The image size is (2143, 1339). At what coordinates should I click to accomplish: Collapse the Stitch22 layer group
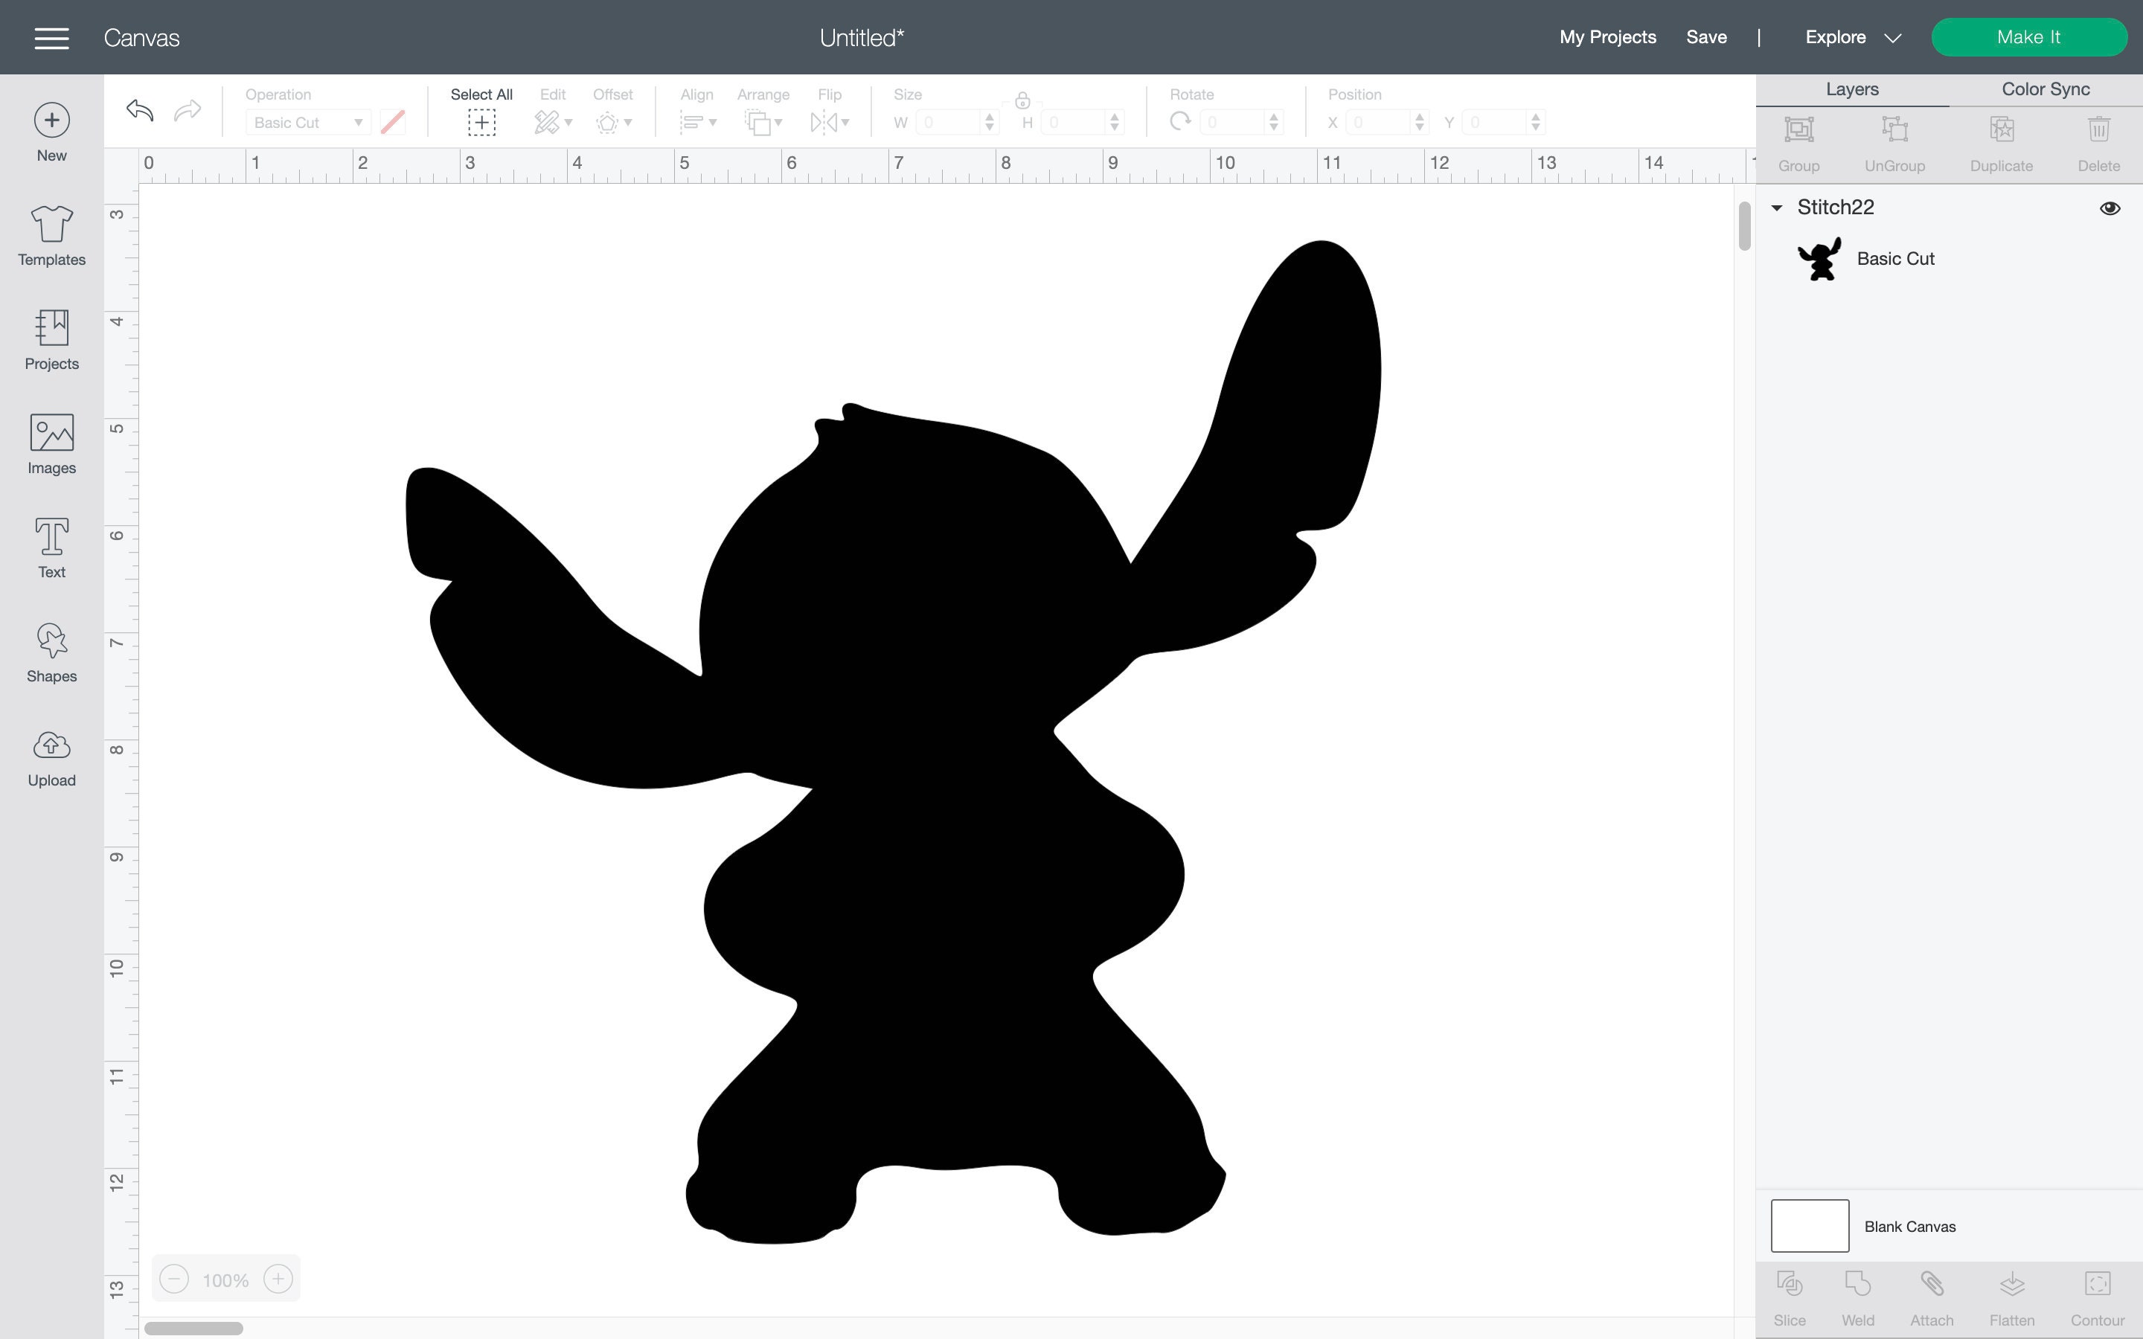coord(1777,208)
